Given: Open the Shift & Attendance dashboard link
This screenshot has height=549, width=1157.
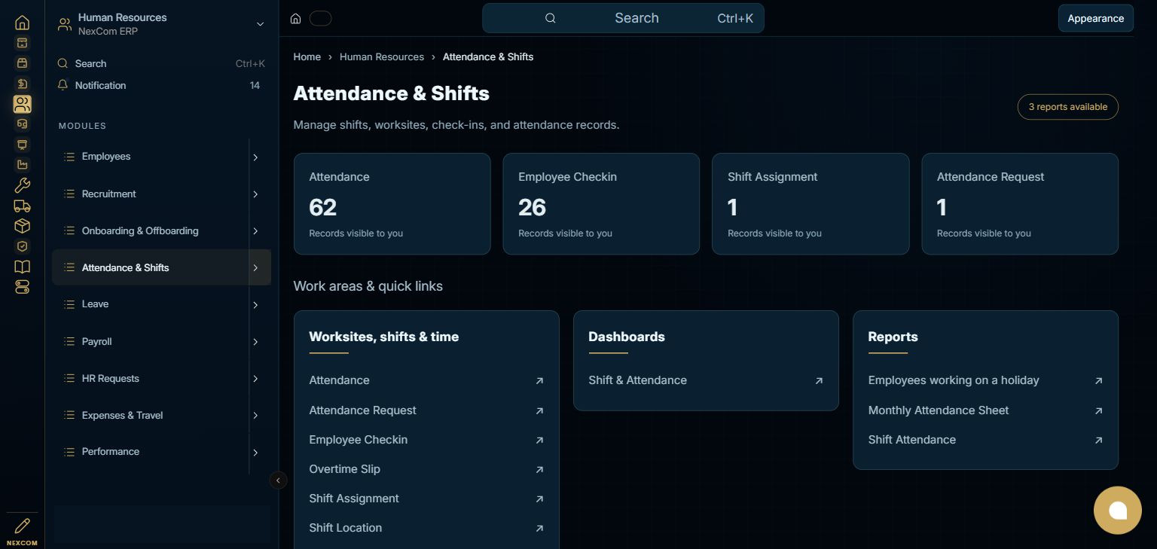Looking at the screenshot, I should click(706, 380).
